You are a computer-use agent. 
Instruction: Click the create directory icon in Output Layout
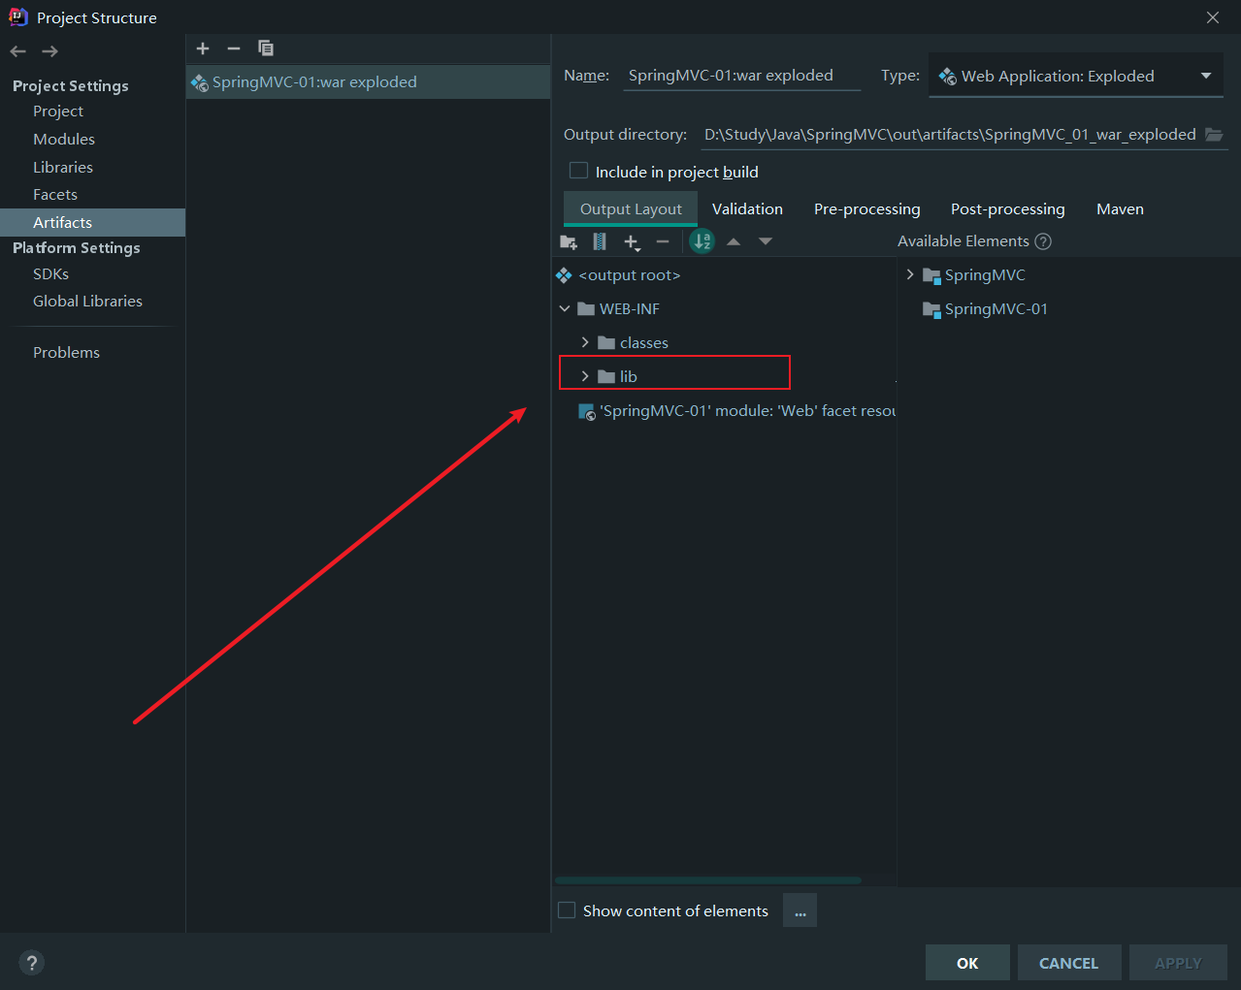click(569, 241)
